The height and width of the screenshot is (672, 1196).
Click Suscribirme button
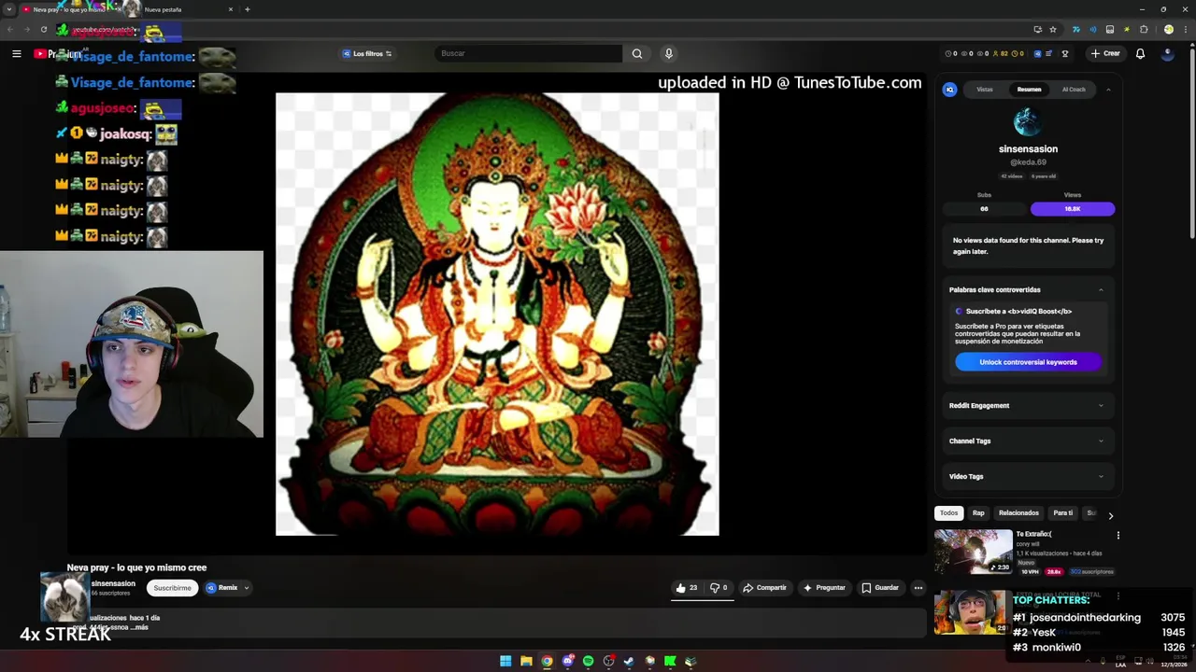[172, 588]
